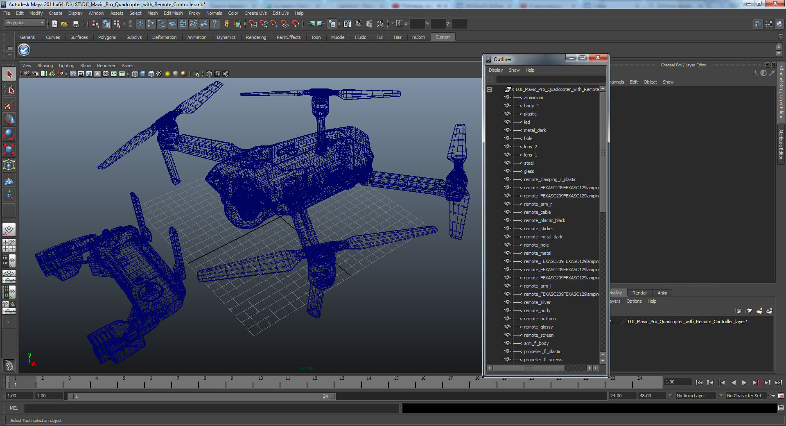Activate the Rotate tool sphere icon
The height and width of the screenshot is (426, 786).
[x=9, y=134]
